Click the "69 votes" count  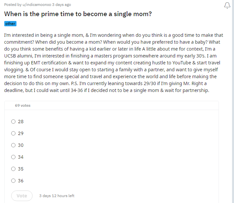(23, 105)
